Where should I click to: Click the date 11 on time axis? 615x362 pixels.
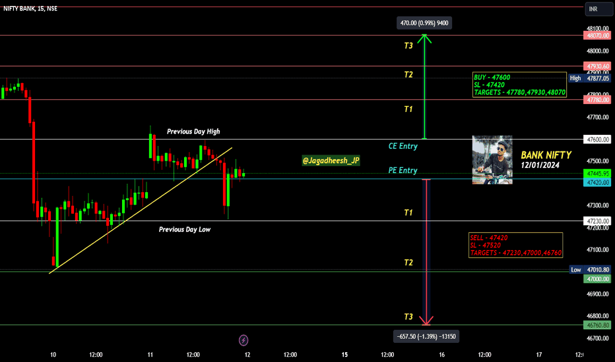pos(150,355)
